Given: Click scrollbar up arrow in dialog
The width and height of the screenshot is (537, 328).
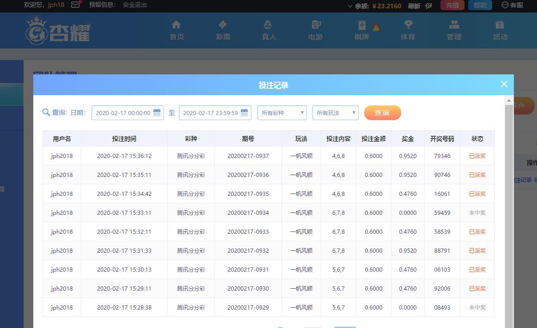Looking at the screenshot, I should 508,100.
